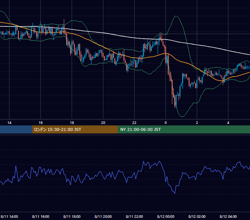Click the 16 hour axis label

pyautogui.click(x=41, y=123)
